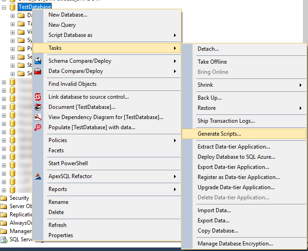Image resolution: width=308 pixels, height=251 pixels.
Task: Click the TestDatabase cylinder icon
Action: pos(12,7)
